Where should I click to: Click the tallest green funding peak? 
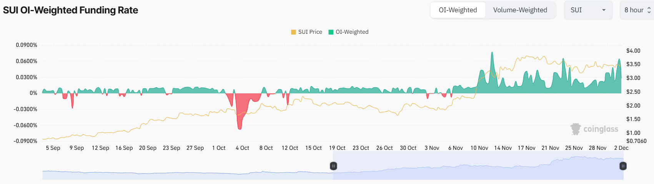[x=492, y=54]
